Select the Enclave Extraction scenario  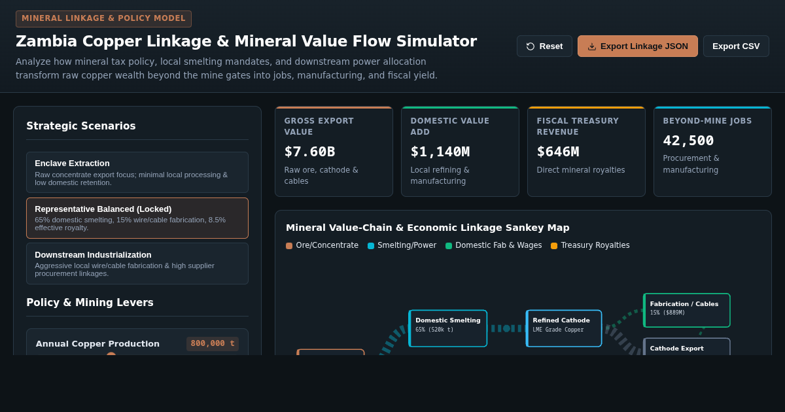pyautogui.click(x=137, y=172)
